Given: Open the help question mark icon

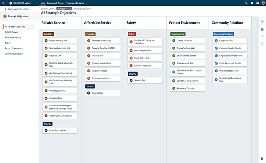Looking at the screenshot, I should pos(258,3).
